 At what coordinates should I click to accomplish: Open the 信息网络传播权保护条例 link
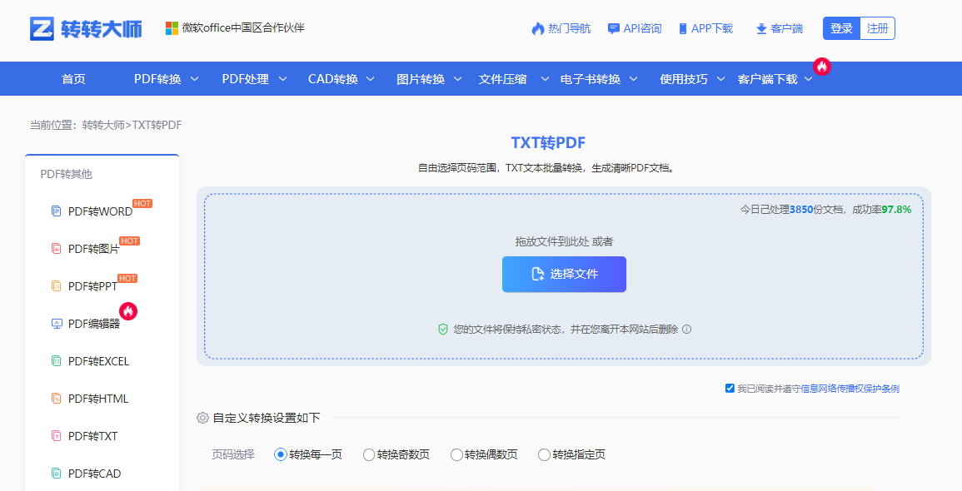(x=850, y=389)
